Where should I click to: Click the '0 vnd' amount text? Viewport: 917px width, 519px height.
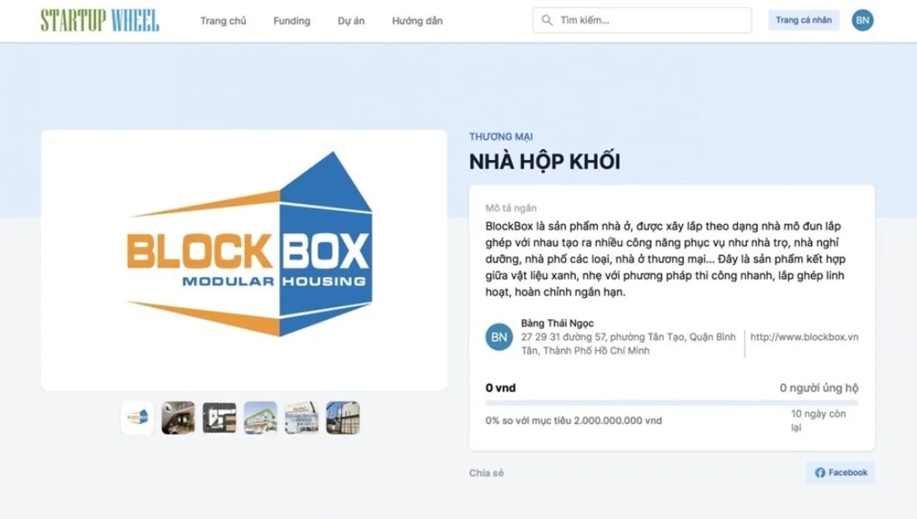pos(501,388)
